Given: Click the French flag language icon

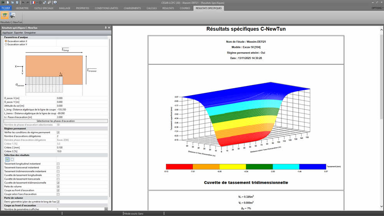Looking at the screenshot, I should click(x=33, y=2).
